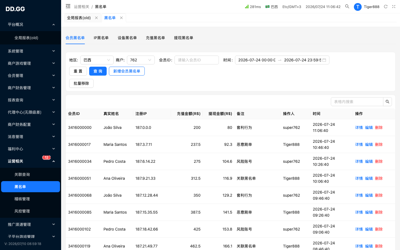Expand the 推广渠道管理 menu

[31, 224]
